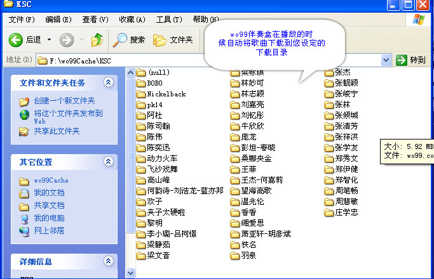Click the Go (转到) button
The height and width of the screenshot is (279, 434).
[x=410, y=60]
